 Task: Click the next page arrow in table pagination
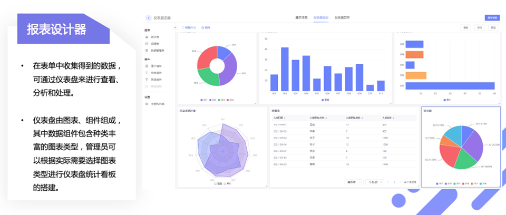[x=401, y=182]
